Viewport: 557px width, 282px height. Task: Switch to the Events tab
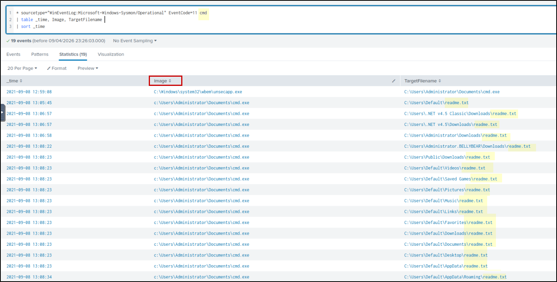pyautogui.click(x=13, y=55)
